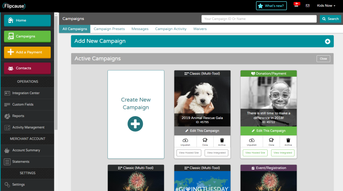
Task: Open the Integration Center
Action: [x=28, y=93]
